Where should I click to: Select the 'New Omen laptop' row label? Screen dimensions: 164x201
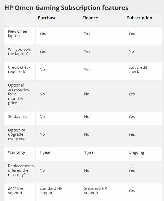click(18, 33)
